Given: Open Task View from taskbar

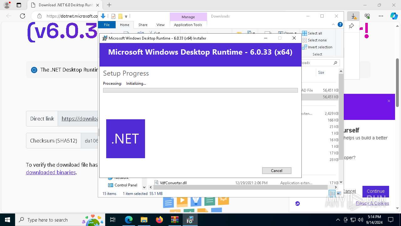Looking at the screenshot, I should [113, 220].
